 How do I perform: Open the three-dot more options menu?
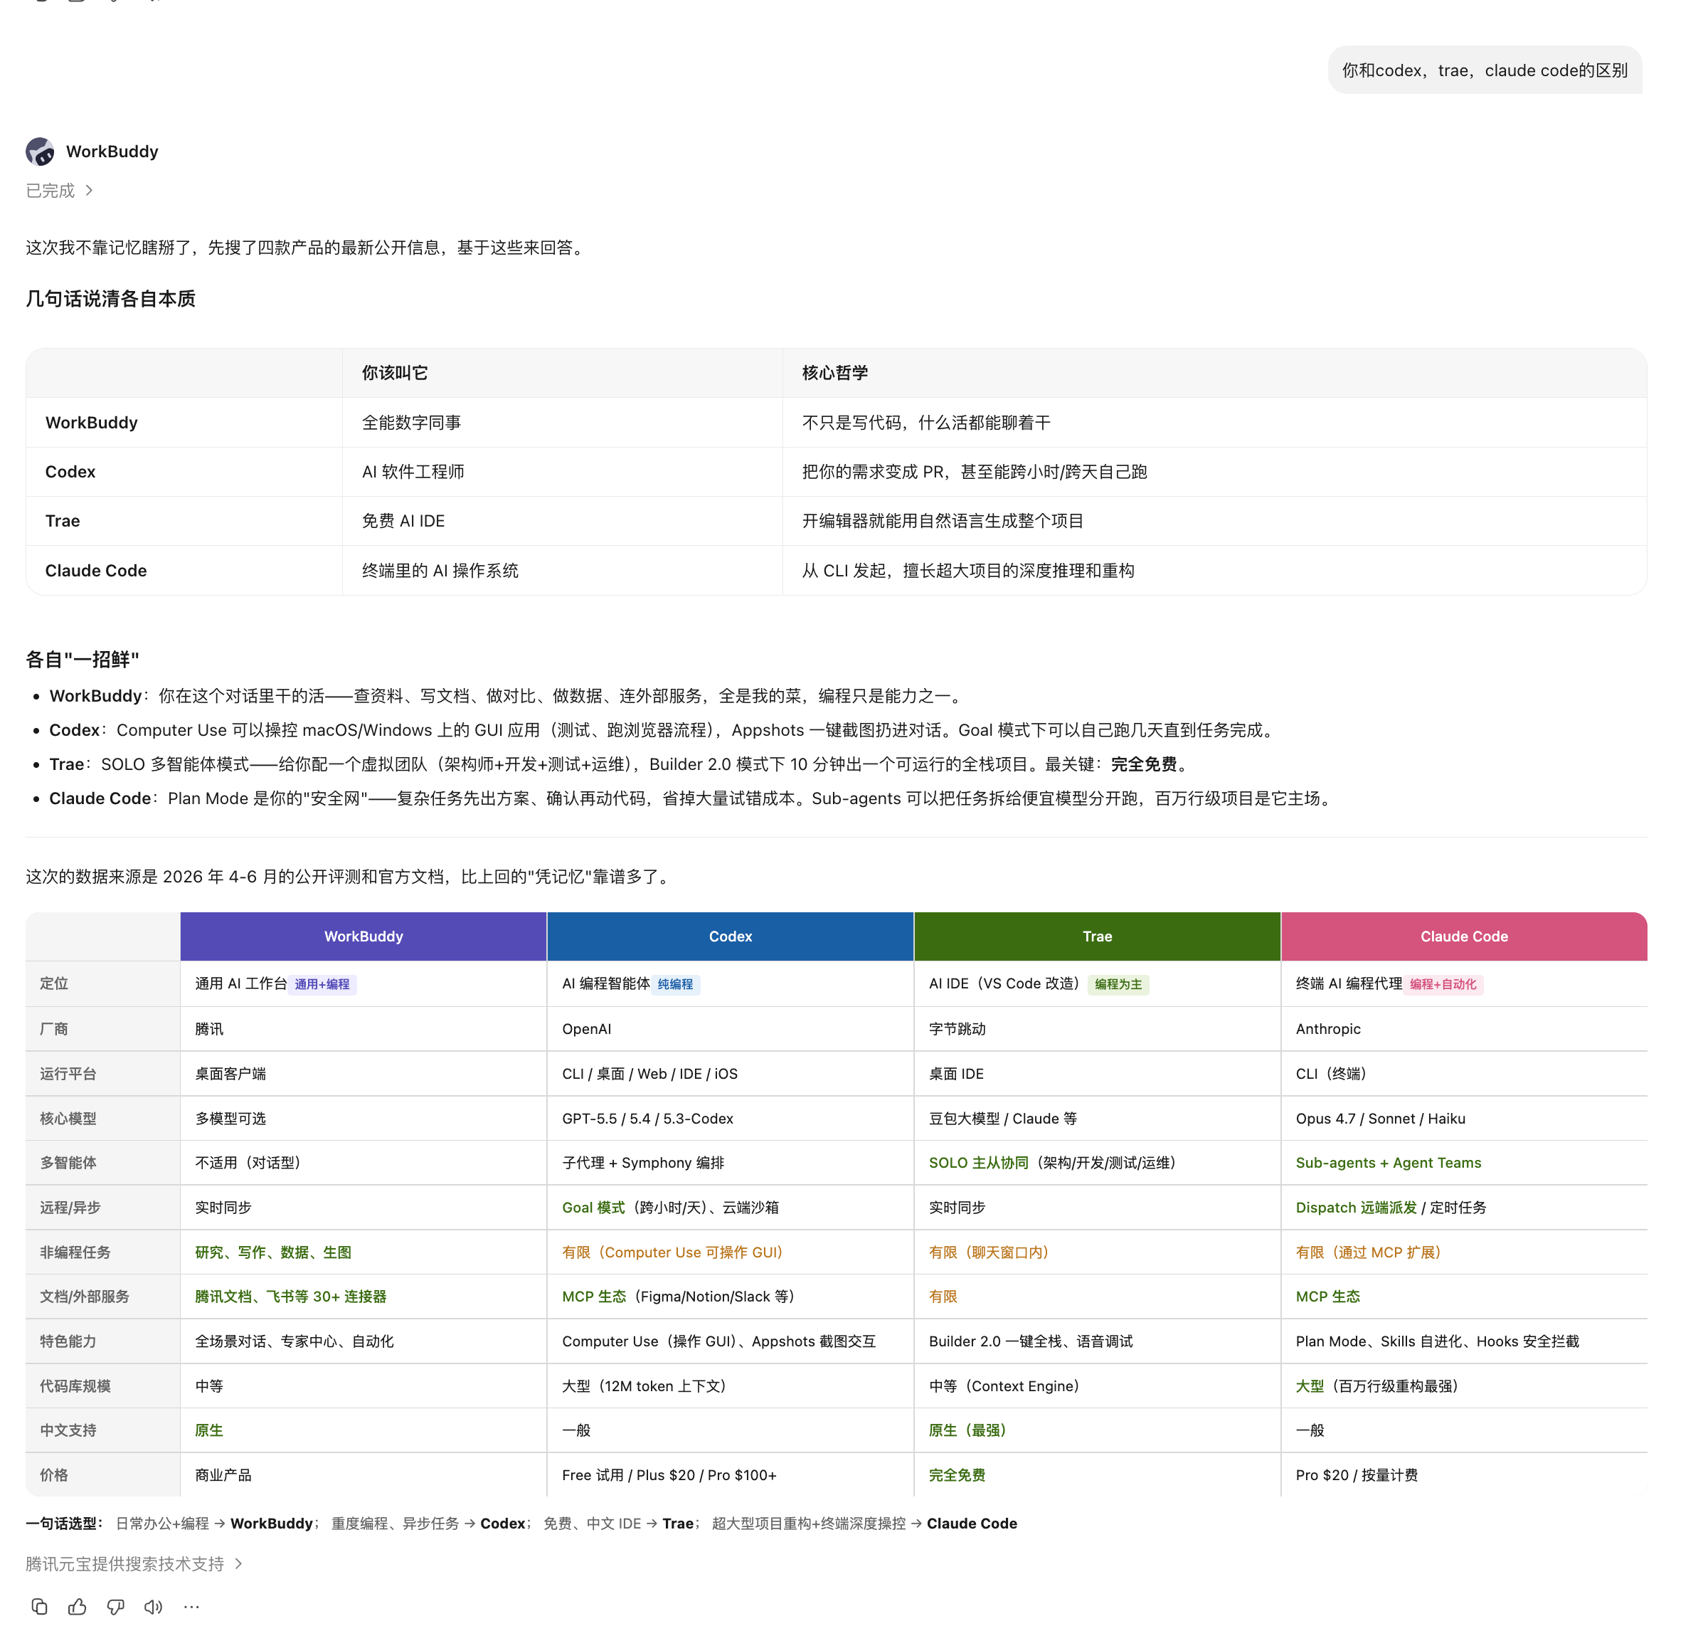pos(192,1606)
